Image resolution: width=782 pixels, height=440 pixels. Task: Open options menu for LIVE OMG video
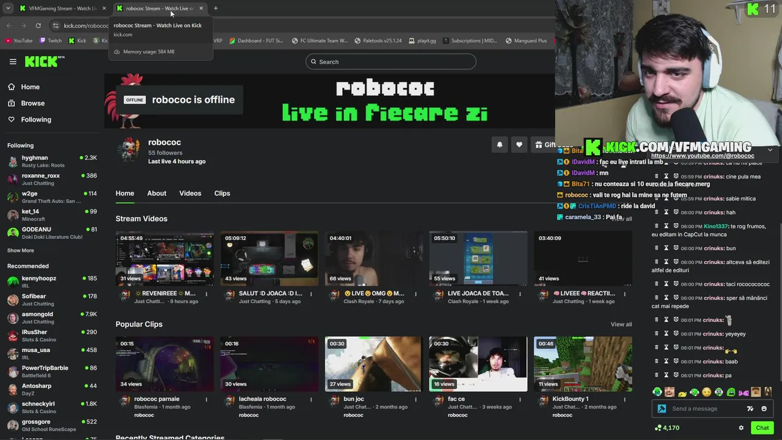415,294
